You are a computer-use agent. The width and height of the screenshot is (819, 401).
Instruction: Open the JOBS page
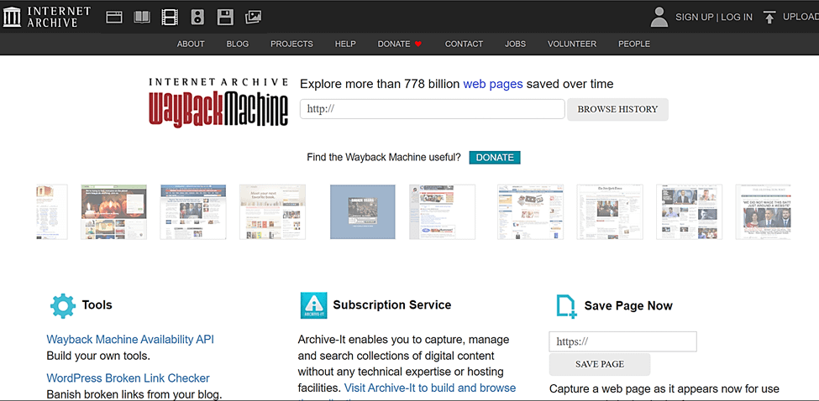(x=516, y=44)
